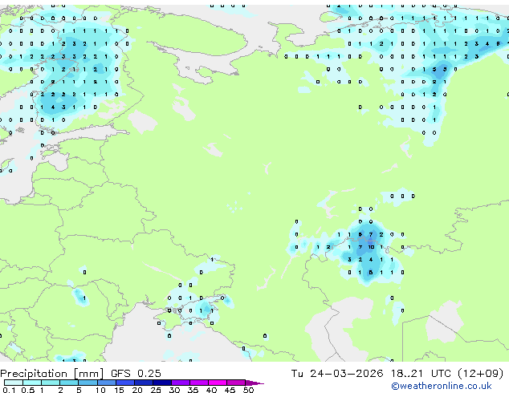The image size is (509, 393).
Task: Click the '(12+09)' forecast run text
Action: [481, 374]
